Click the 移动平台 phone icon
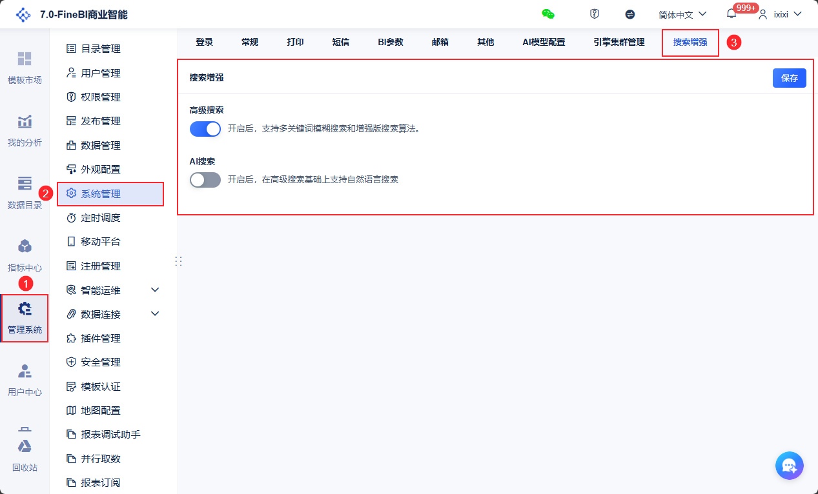 point(72,241)
